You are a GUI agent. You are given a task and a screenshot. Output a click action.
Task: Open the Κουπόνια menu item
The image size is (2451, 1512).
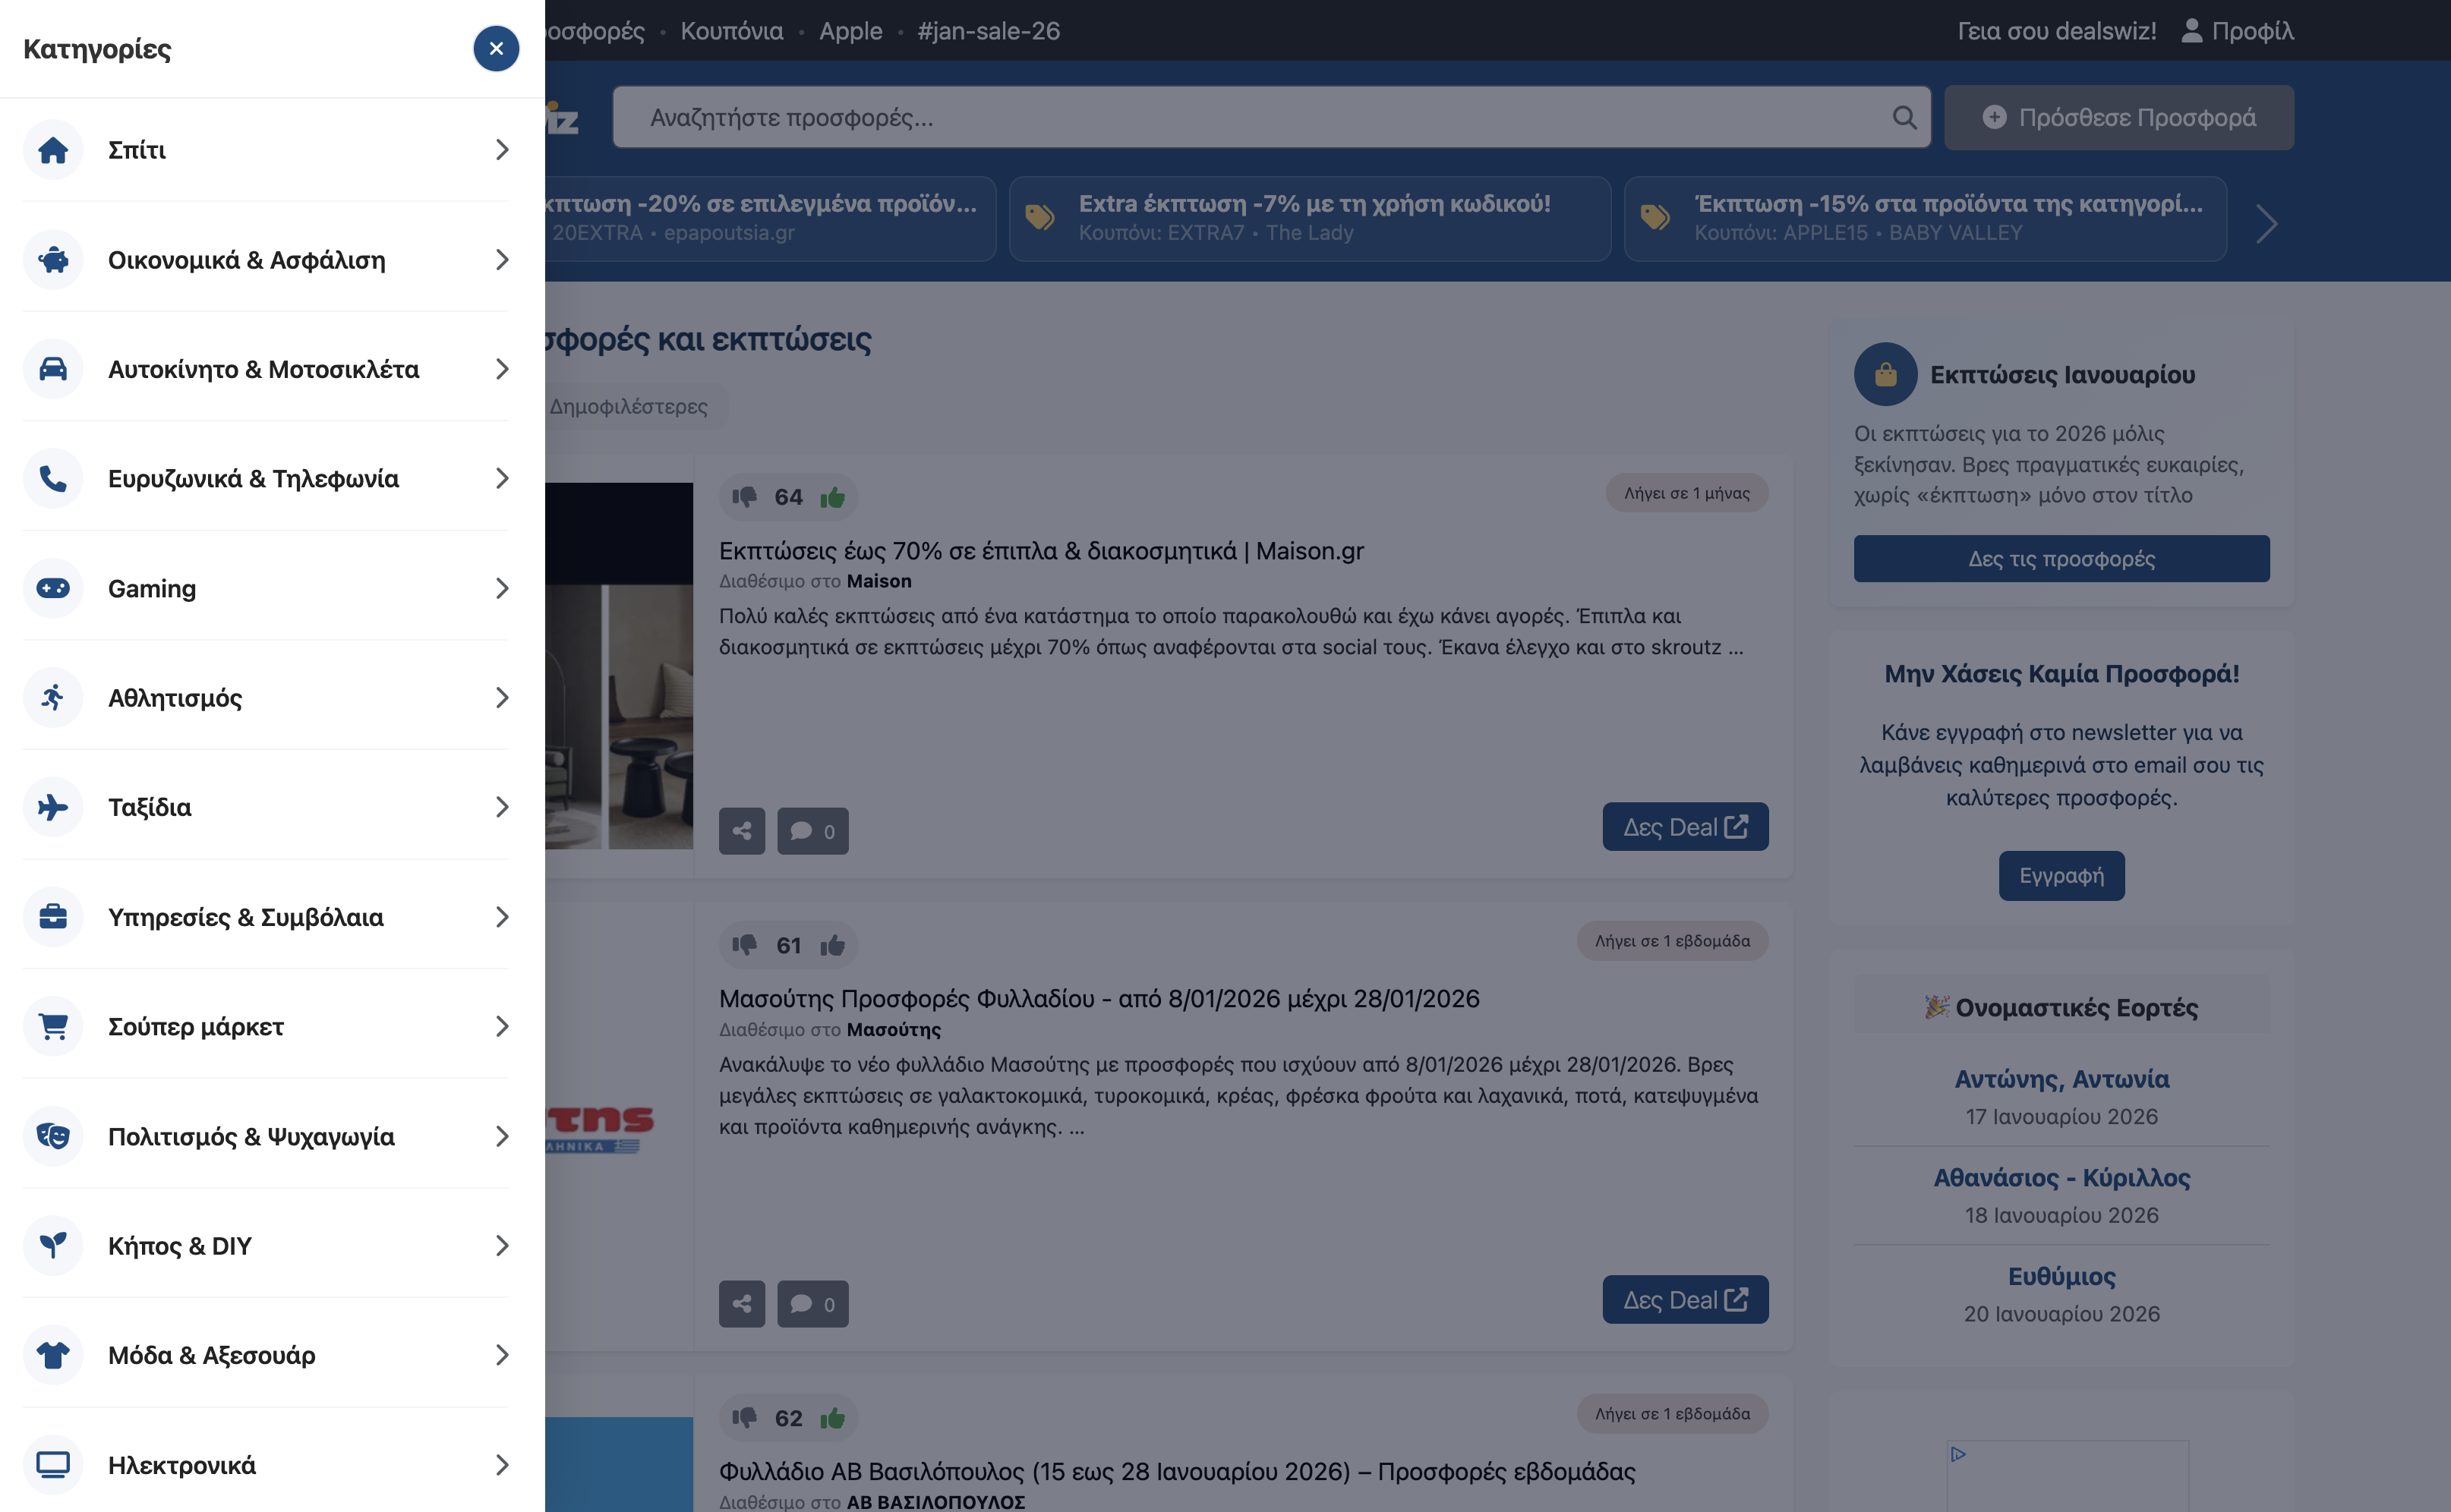731,30
